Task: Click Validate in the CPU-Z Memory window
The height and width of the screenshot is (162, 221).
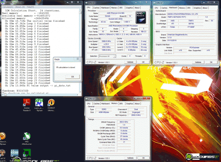Action: [130, 158]
